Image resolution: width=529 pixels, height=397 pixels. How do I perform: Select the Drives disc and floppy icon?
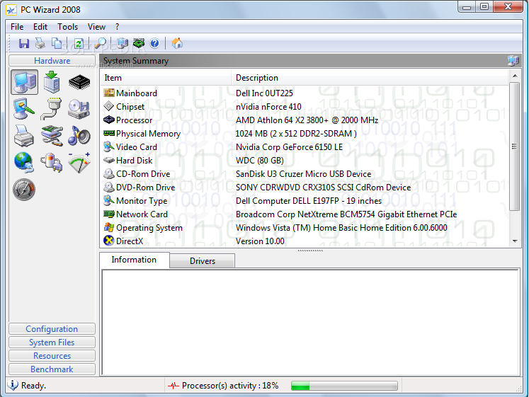79,109
